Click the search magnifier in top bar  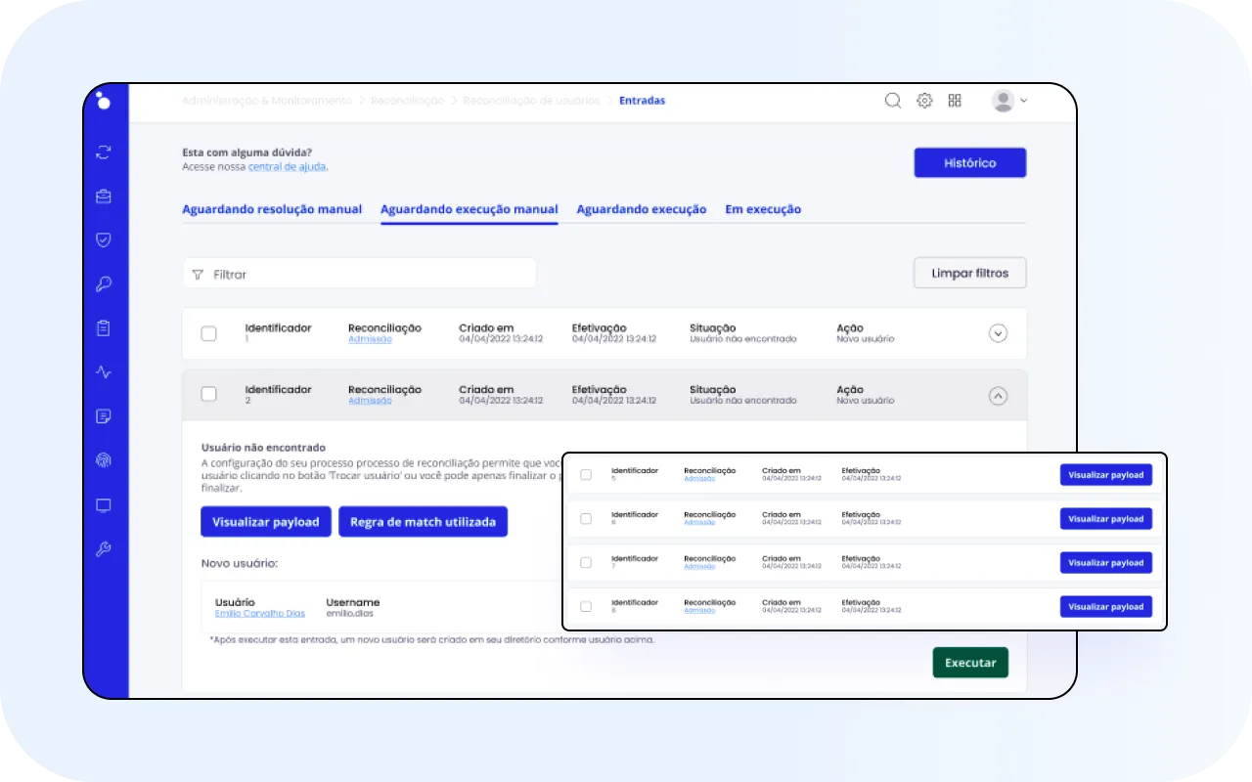click(x=892, y=101)
